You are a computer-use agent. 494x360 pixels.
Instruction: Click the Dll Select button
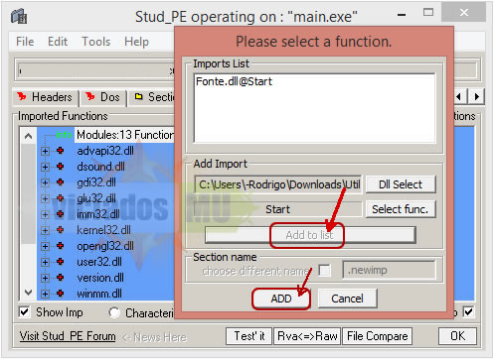pyautogui.click(x=401, y=184)
